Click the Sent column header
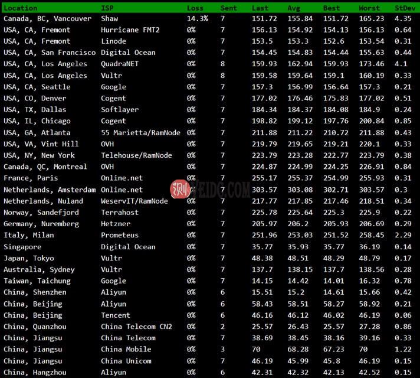The height and width of the screenshot is (378, 420). 228,8
